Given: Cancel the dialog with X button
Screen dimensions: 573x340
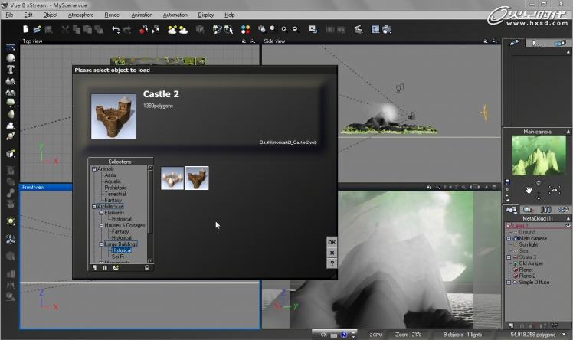Looking at the screenshot, I should coord(332,253).
